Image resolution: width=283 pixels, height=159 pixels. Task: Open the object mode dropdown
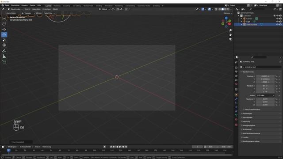point(15,9)
